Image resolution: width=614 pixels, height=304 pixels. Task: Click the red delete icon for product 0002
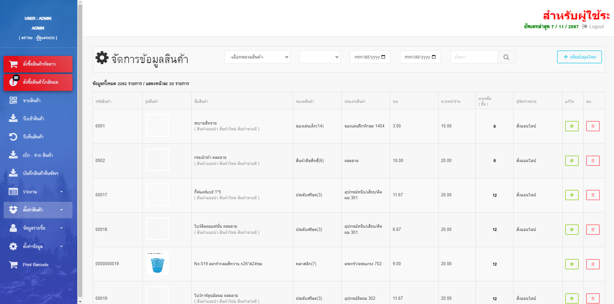[593, 161]
